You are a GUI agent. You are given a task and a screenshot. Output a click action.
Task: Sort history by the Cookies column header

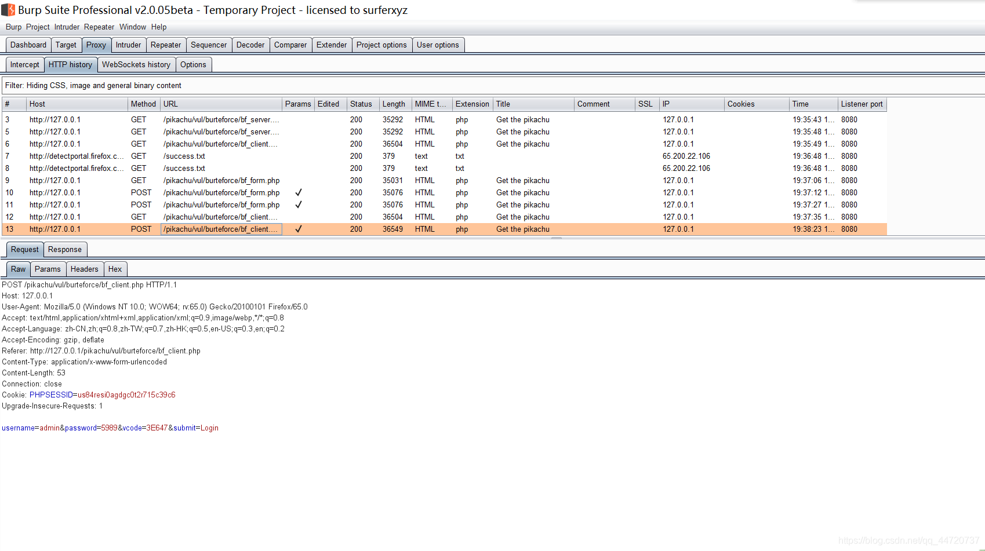pos(757,104)
